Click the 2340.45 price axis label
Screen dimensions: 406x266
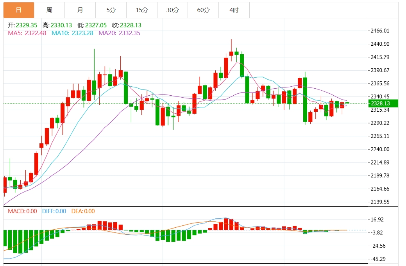(x=380, y=96)
